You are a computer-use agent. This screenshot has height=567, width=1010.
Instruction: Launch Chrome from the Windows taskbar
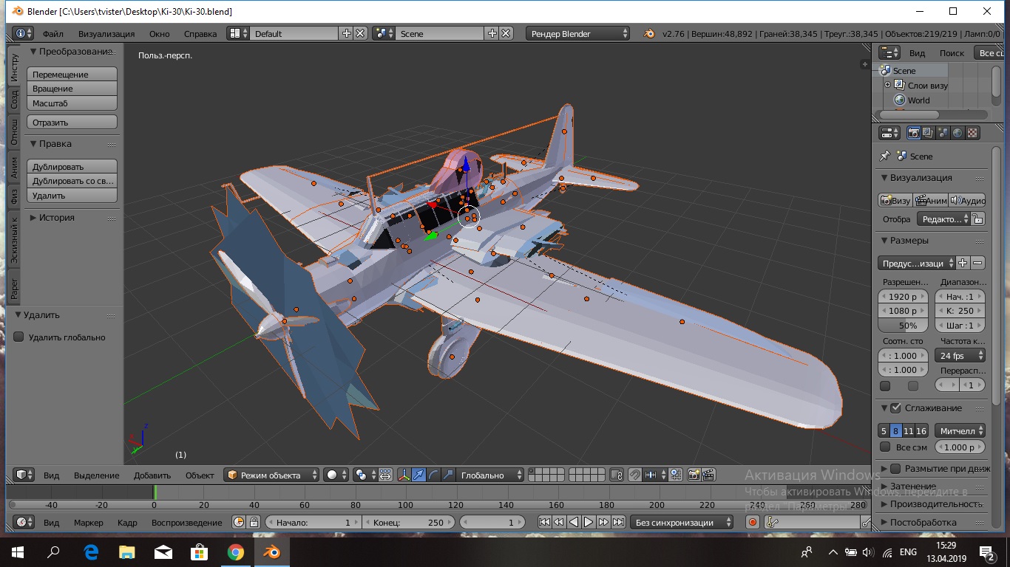[235, 551]
